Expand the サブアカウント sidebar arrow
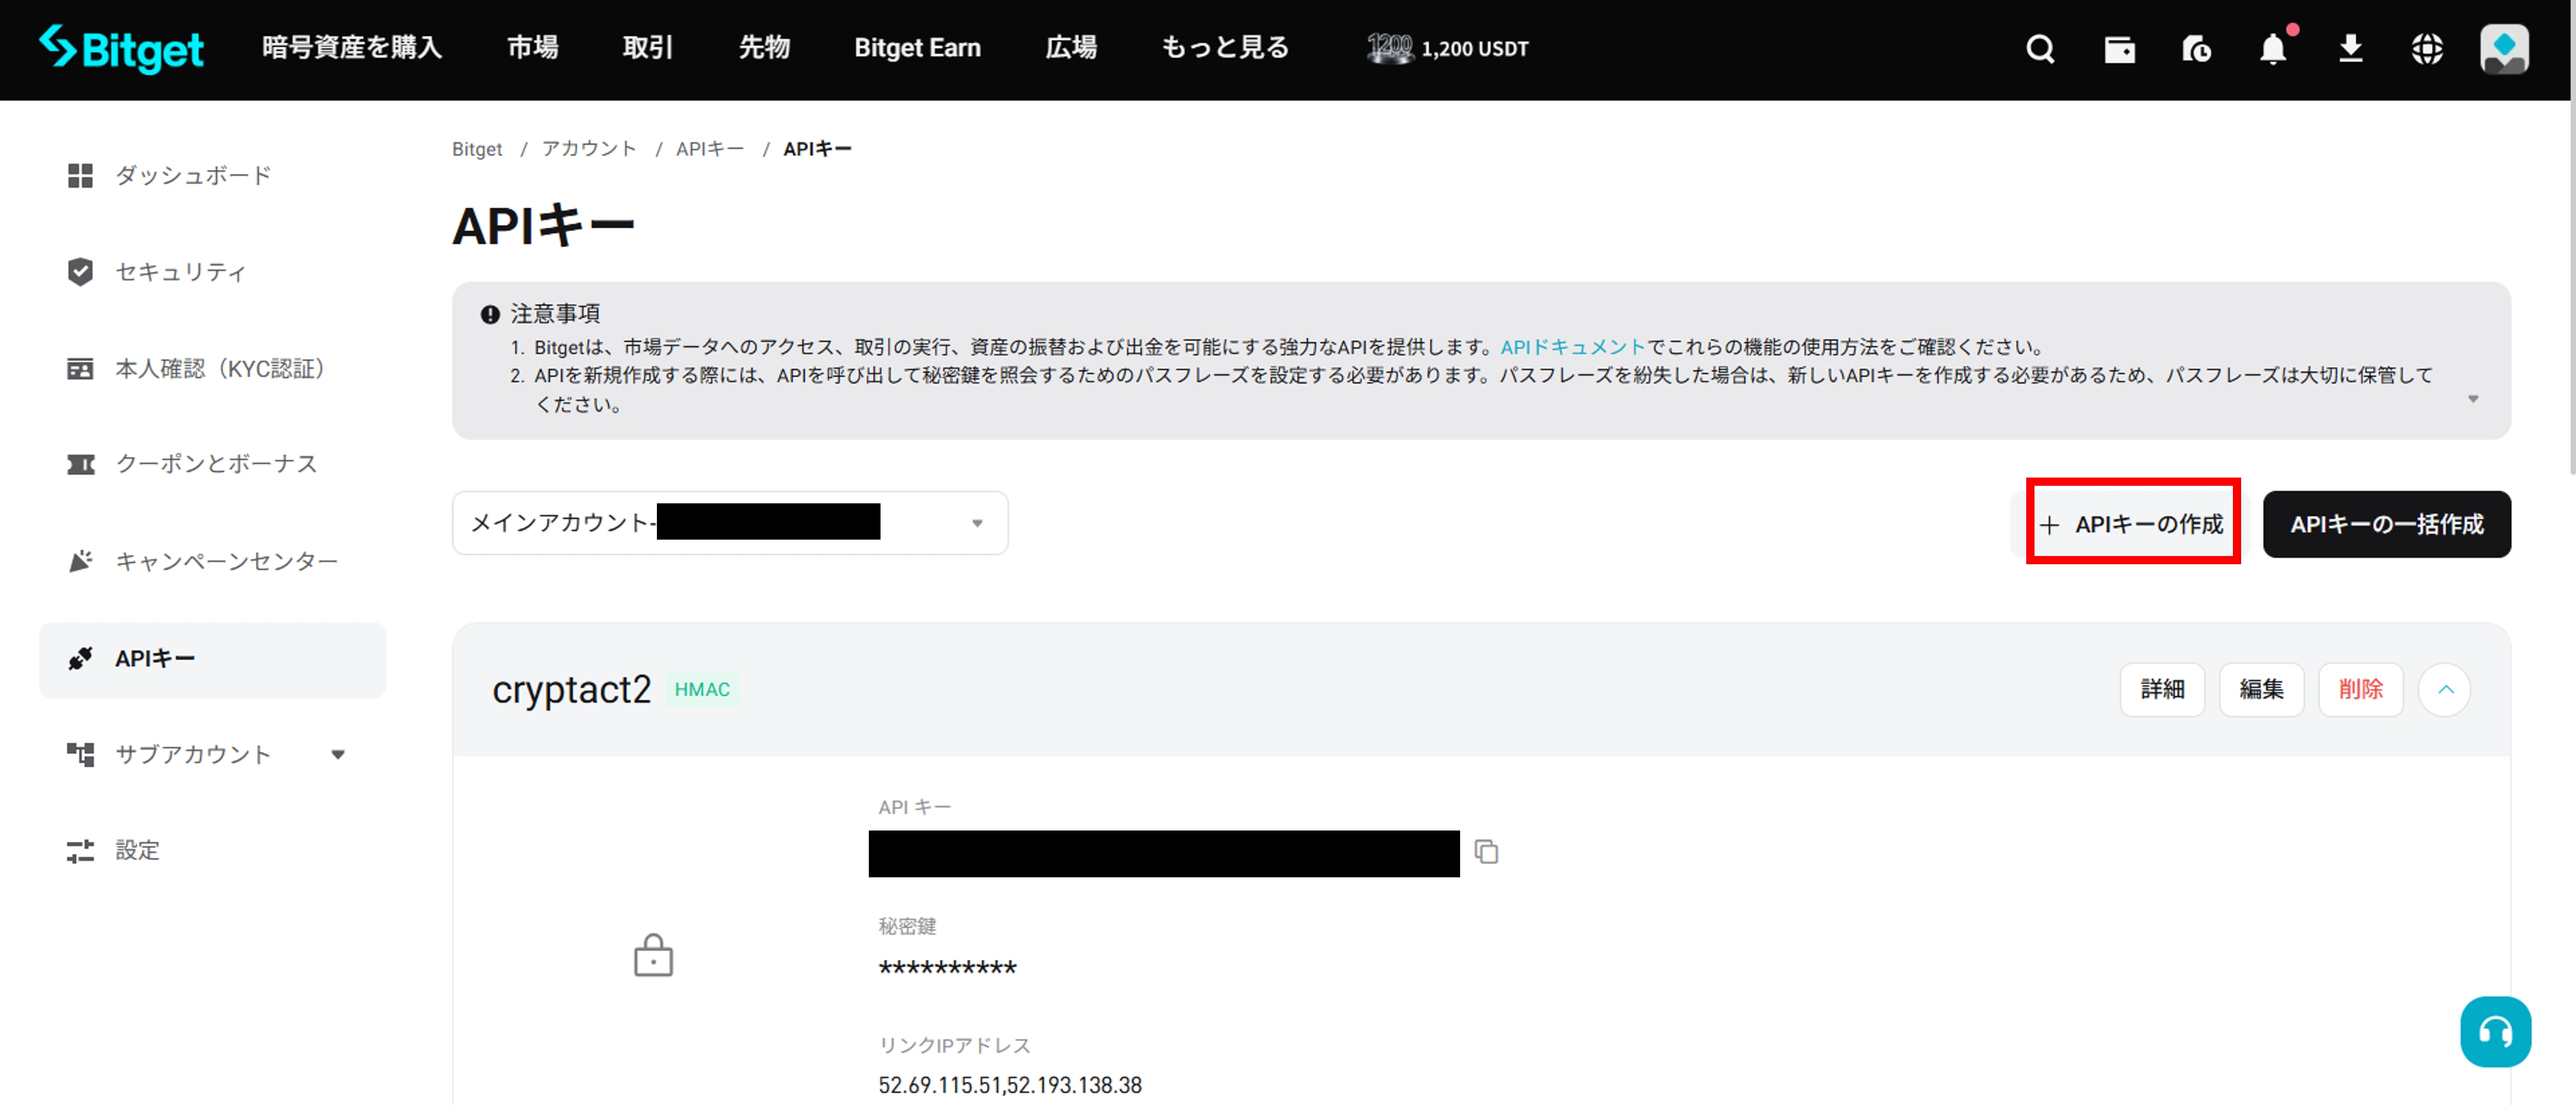The height and width of the screenshot is (1105, 2576). coord(338,755)
